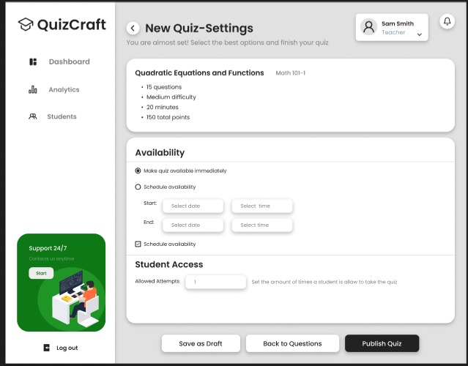Click the New Quiz-Settings page title
468x366 pixels.
[199, 29]
